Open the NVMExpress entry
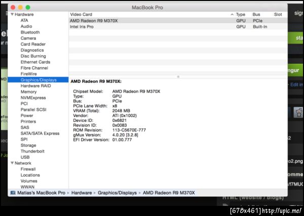304x216 pixels. click(x=33, y=98)
